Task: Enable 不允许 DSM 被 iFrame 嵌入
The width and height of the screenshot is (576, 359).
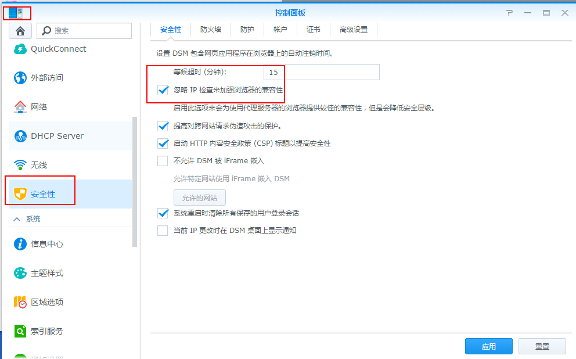Action: 163,161
